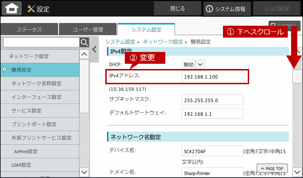Viewport: 303px width, 178px height.
Task: Click the sidebar scroll up arrow
Action: pos(84,54)
